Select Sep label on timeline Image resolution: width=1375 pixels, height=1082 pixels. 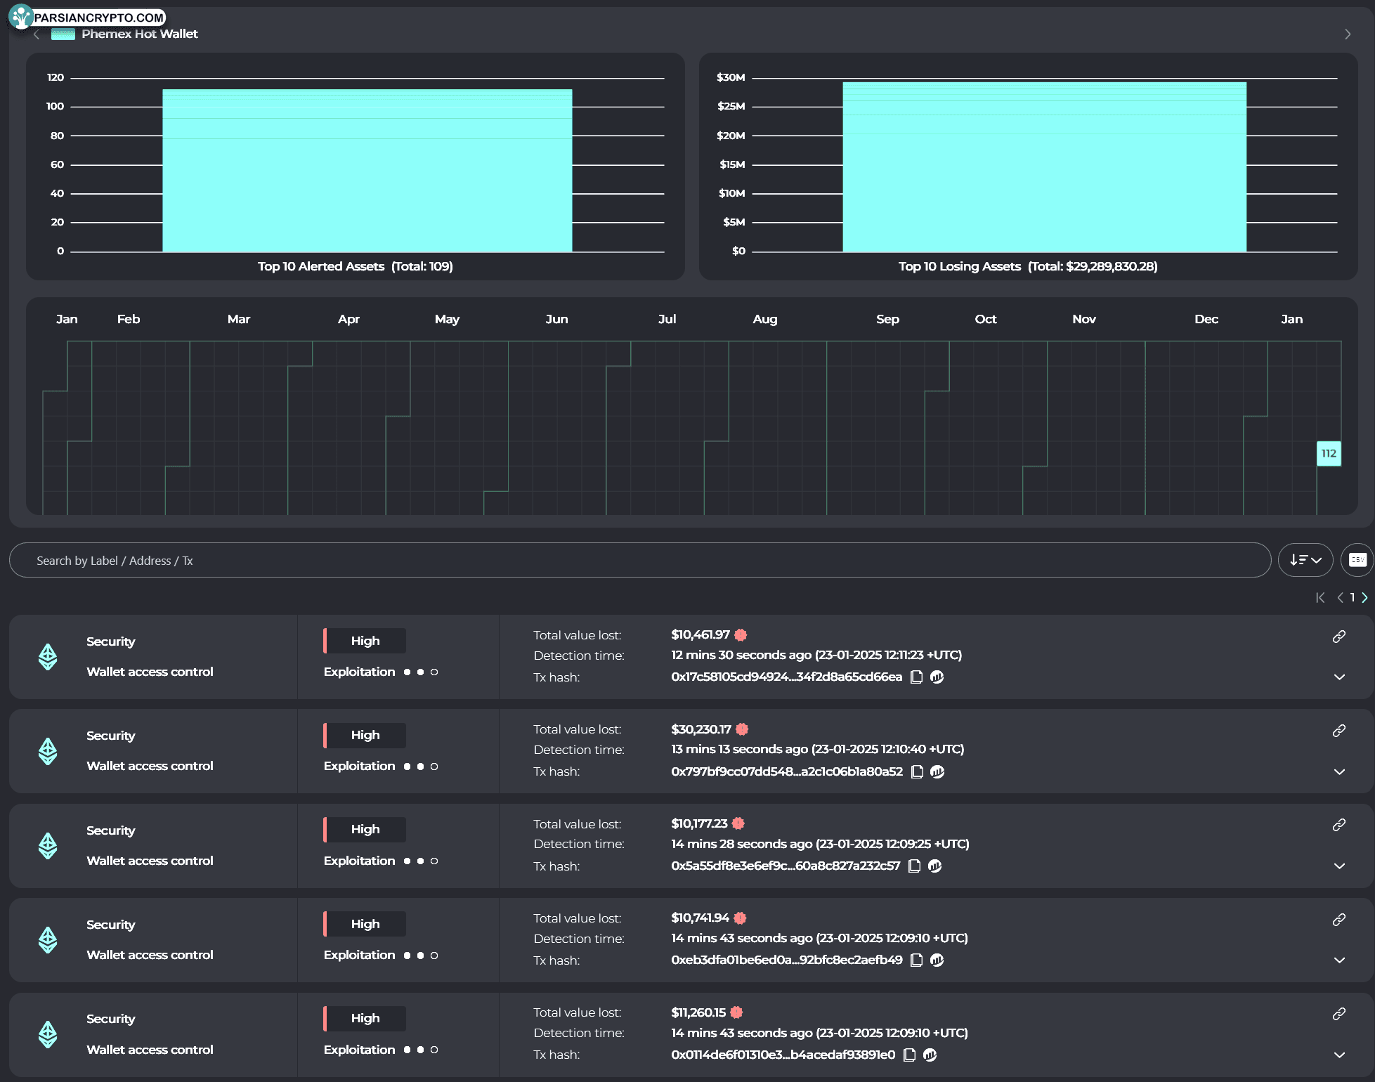[887, 319]
